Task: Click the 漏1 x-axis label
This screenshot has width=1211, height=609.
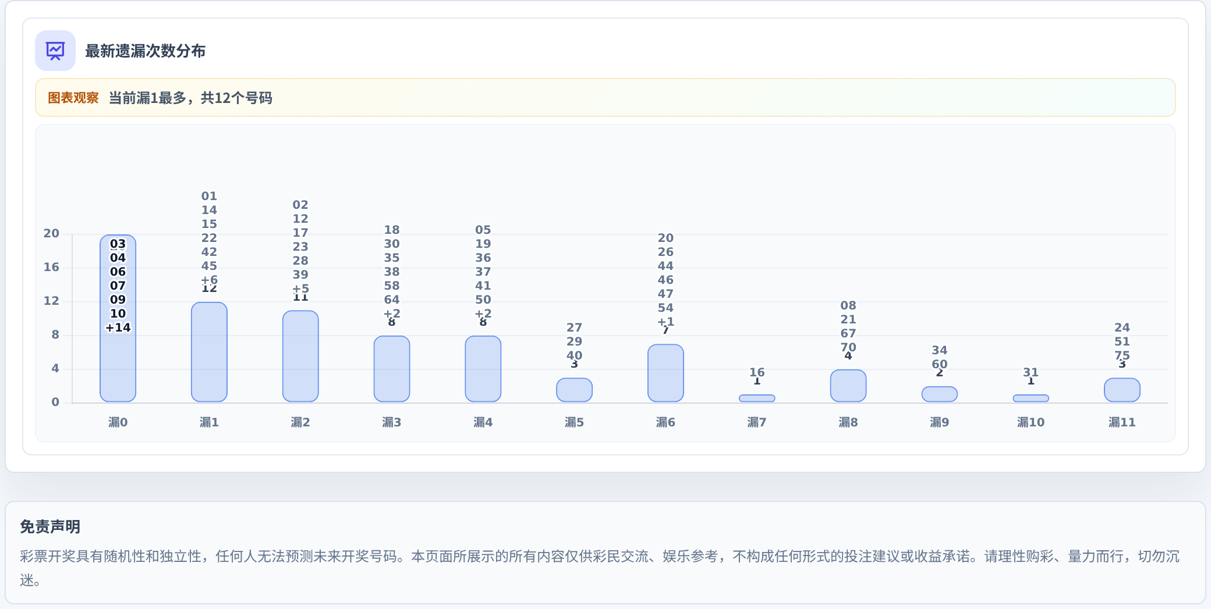Action: click(x=209, y=422)
